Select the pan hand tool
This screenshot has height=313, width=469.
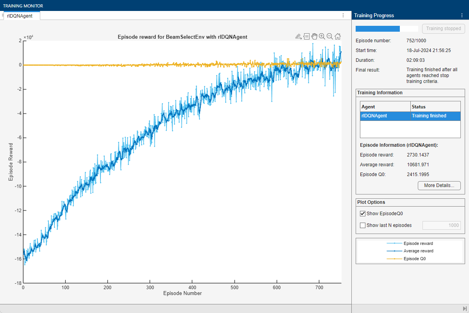[x=314, y=36]
